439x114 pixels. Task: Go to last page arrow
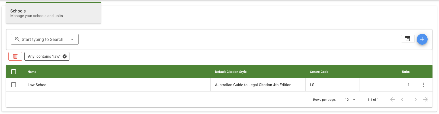pos(425,99)
